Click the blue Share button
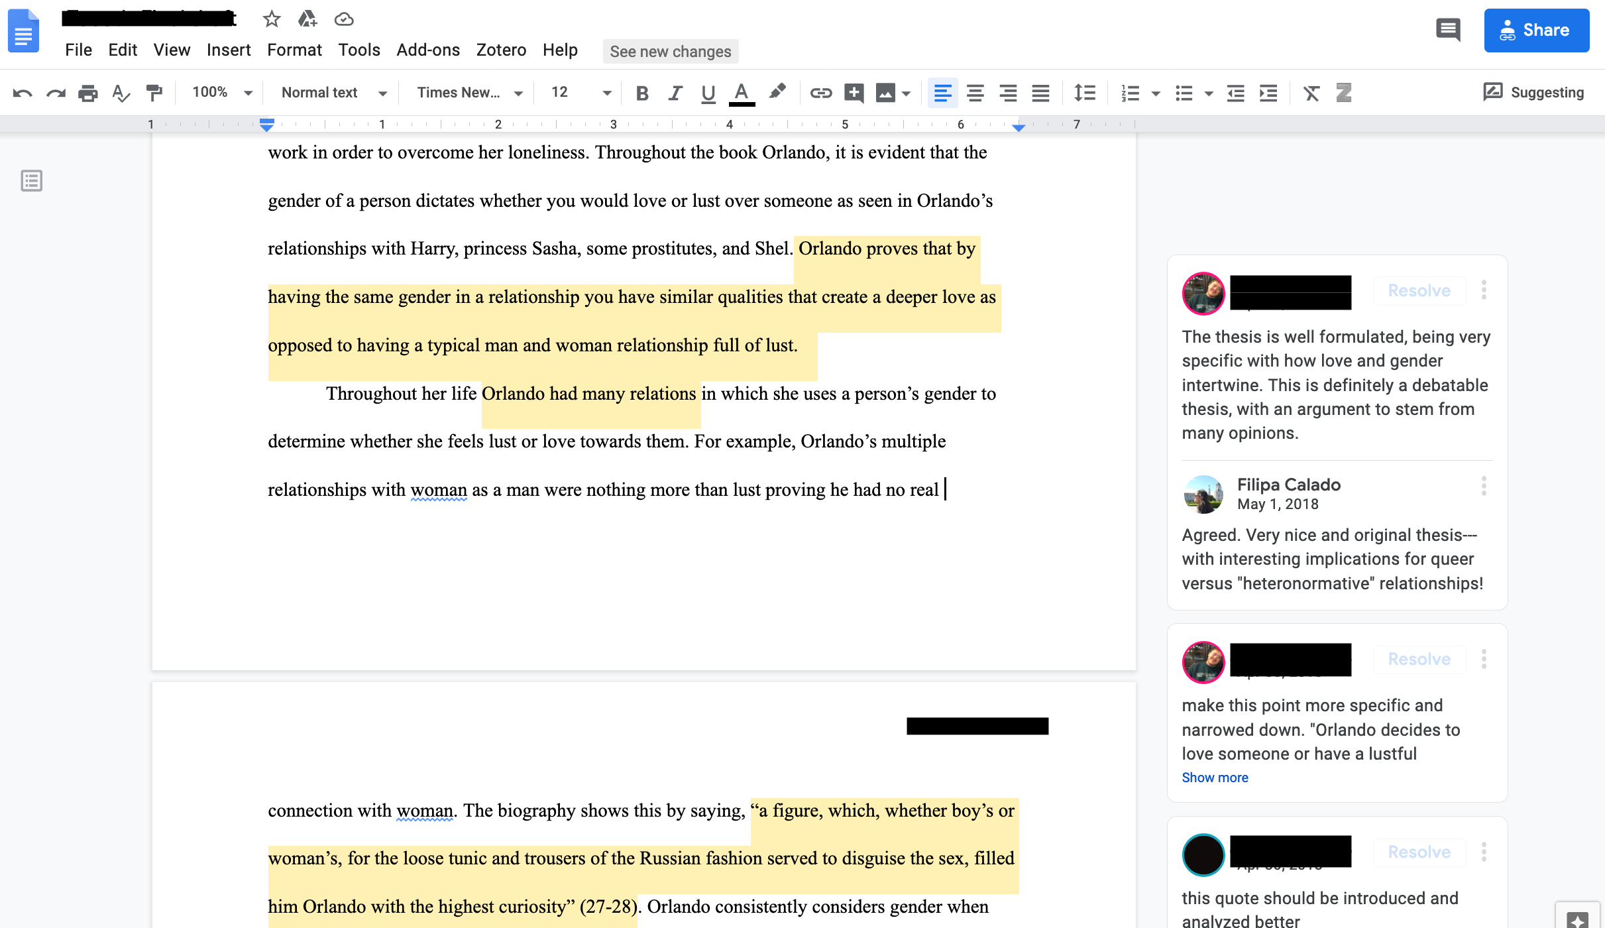The image size is (1605, 928). click(1536, 30)
